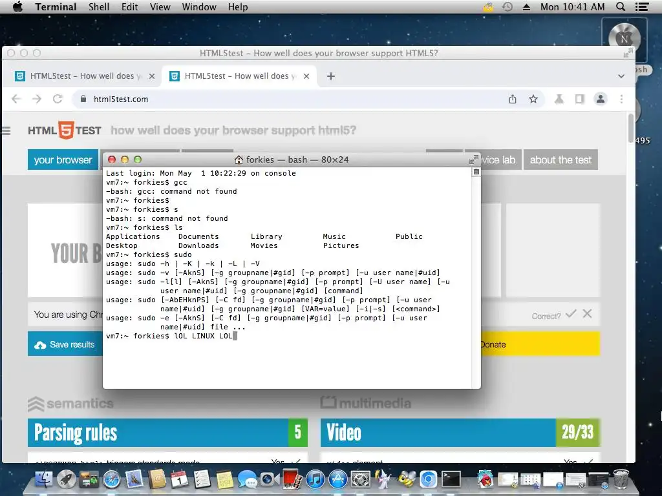
Task: Open the Apple menu
Action: (17, 6)
